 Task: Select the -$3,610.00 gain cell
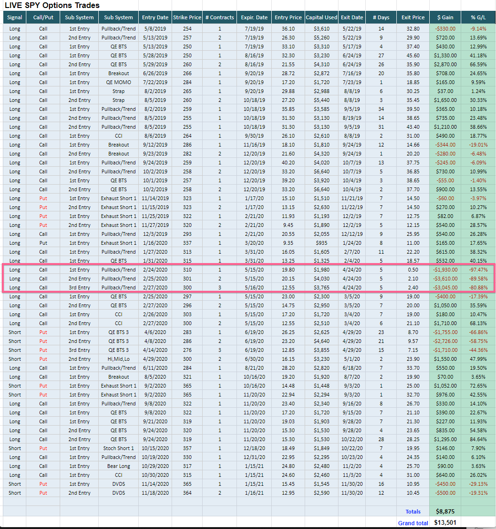click(x=445, y=279)
